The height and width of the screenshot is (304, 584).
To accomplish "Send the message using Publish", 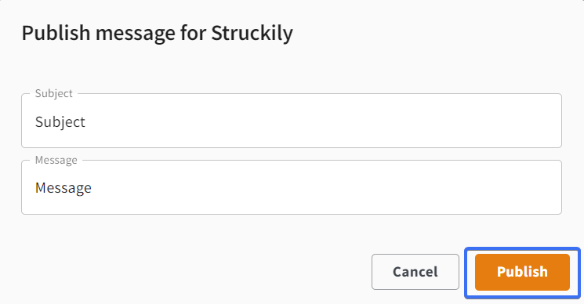I will (x=522, y=272).
